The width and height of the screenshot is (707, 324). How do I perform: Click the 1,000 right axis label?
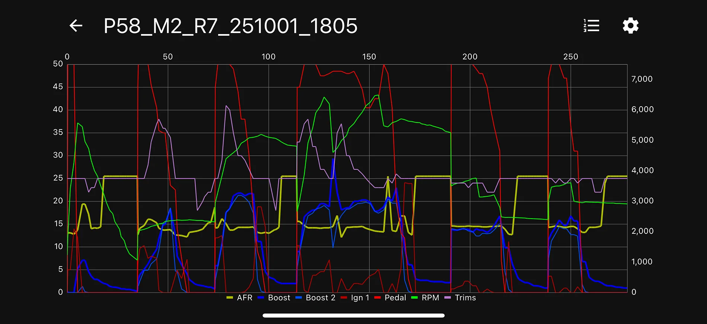coord(642,262)
